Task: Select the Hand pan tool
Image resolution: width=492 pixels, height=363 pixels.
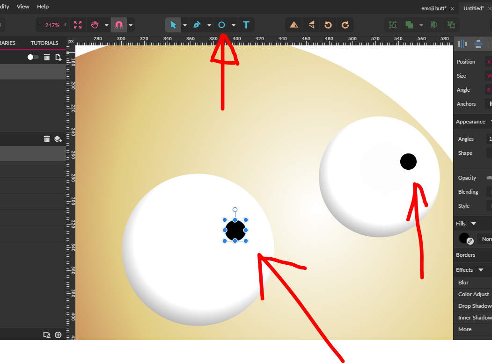Action: tap(95, 25)
